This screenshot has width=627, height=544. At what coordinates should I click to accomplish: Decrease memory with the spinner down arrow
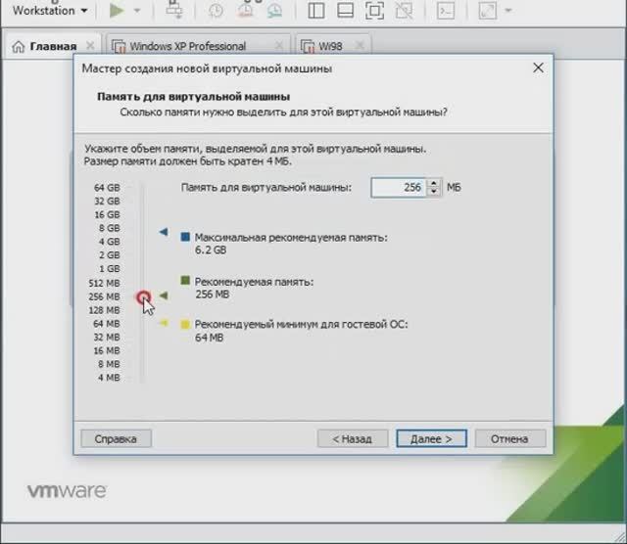[433, 192]
